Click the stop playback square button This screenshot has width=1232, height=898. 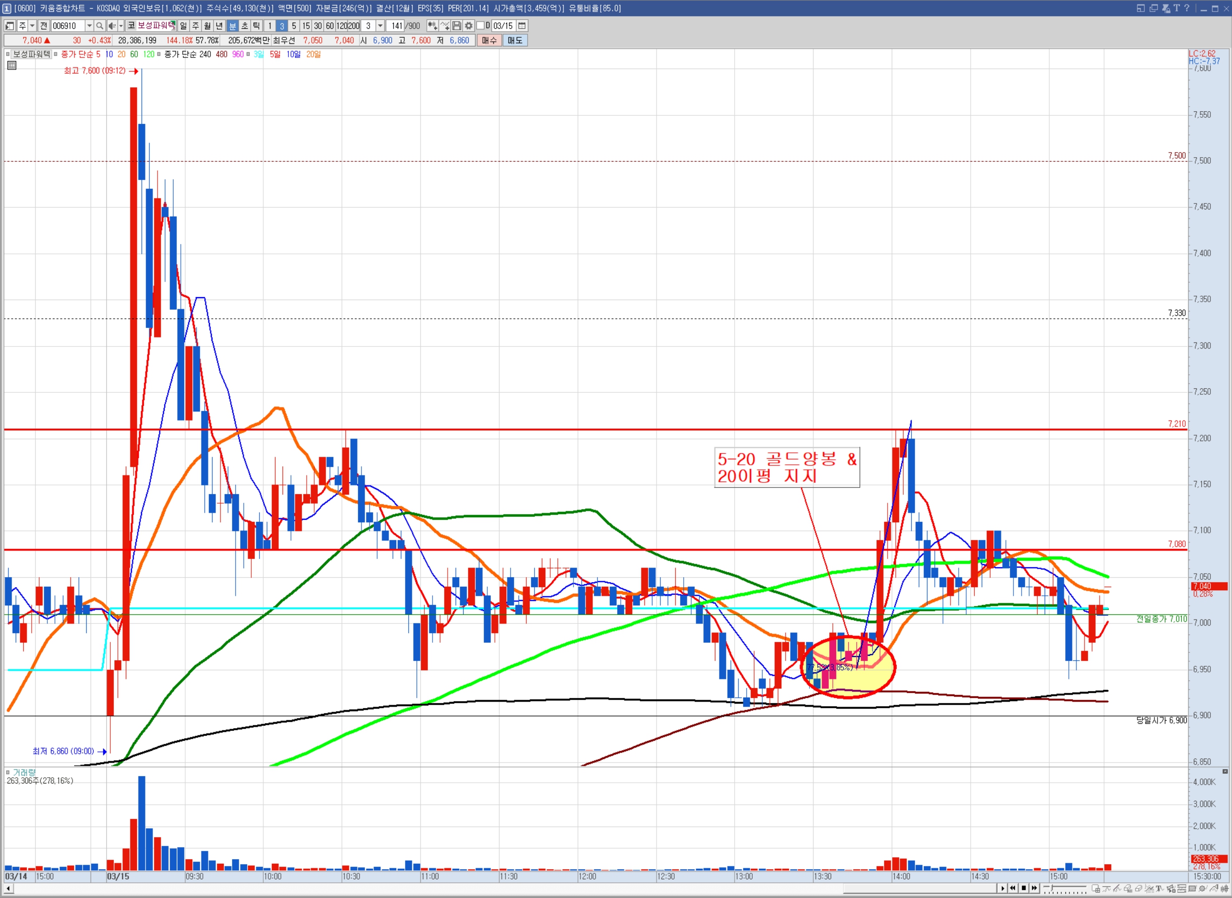point(1024,888)
